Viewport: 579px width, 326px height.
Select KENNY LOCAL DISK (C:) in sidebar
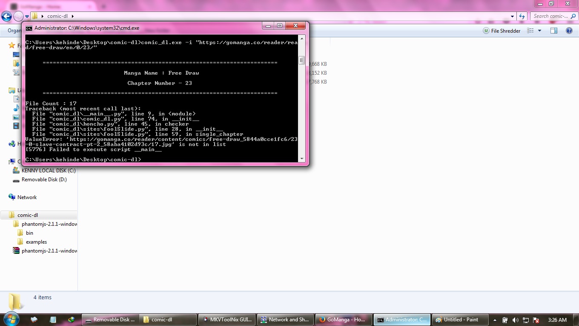click(x=49, y=170)
